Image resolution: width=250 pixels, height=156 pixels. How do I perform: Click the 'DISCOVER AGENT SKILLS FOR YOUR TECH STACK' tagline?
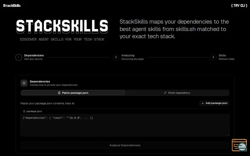click(x=62, y=39)
